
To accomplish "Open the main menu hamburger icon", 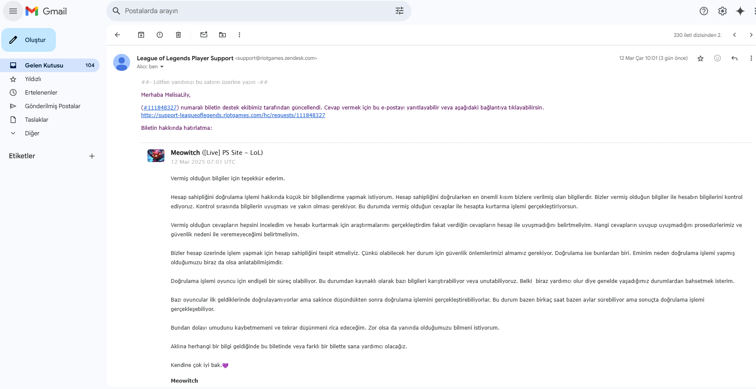I will [13, 11].
